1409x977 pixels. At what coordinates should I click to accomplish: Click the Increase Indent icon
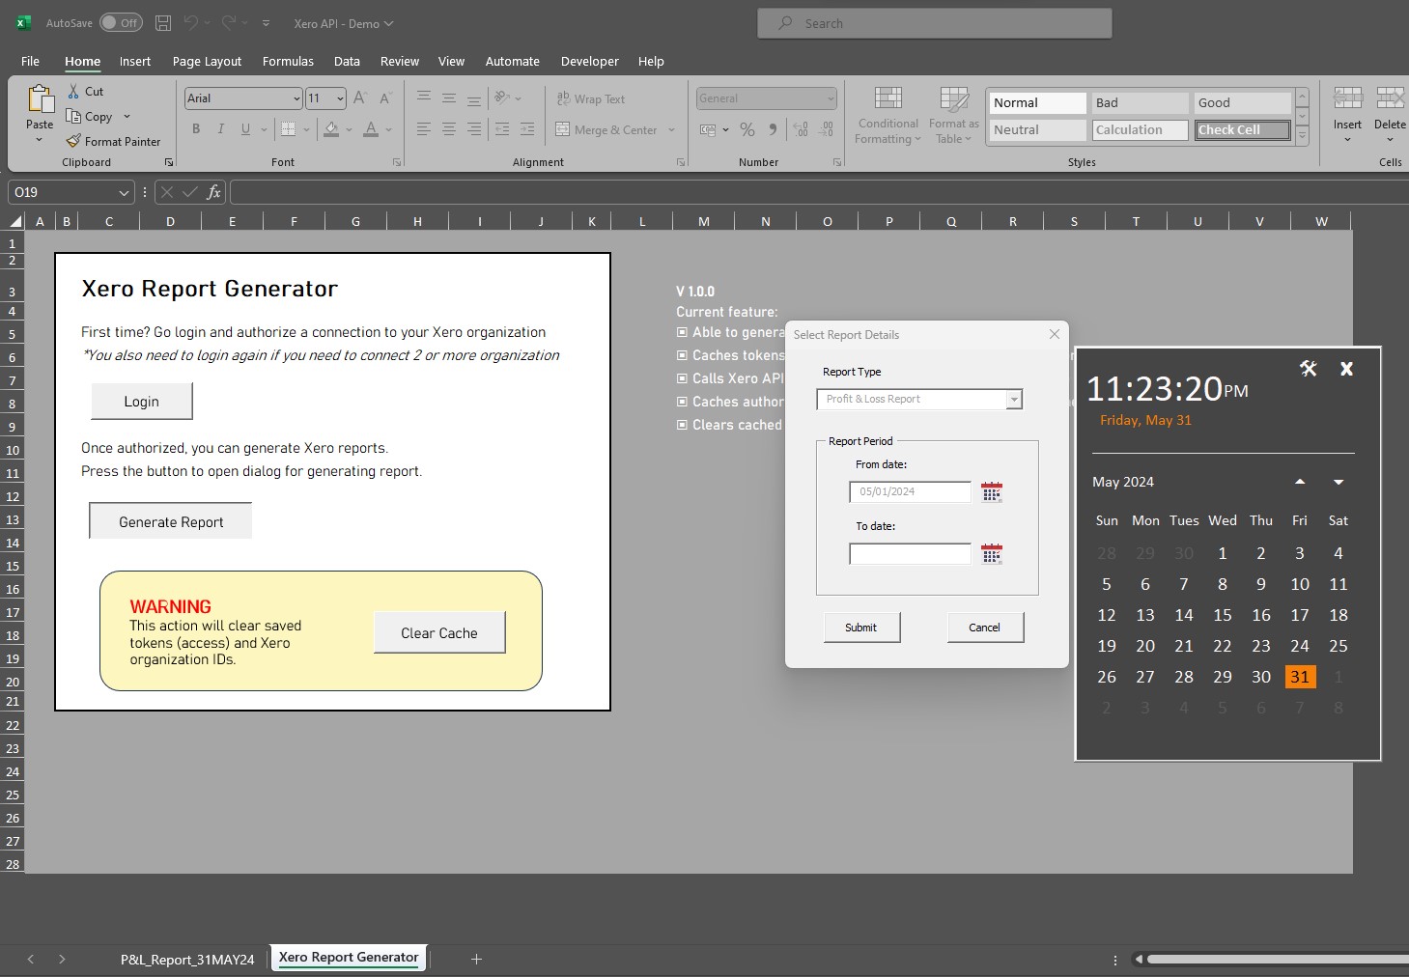click(527, 128)
